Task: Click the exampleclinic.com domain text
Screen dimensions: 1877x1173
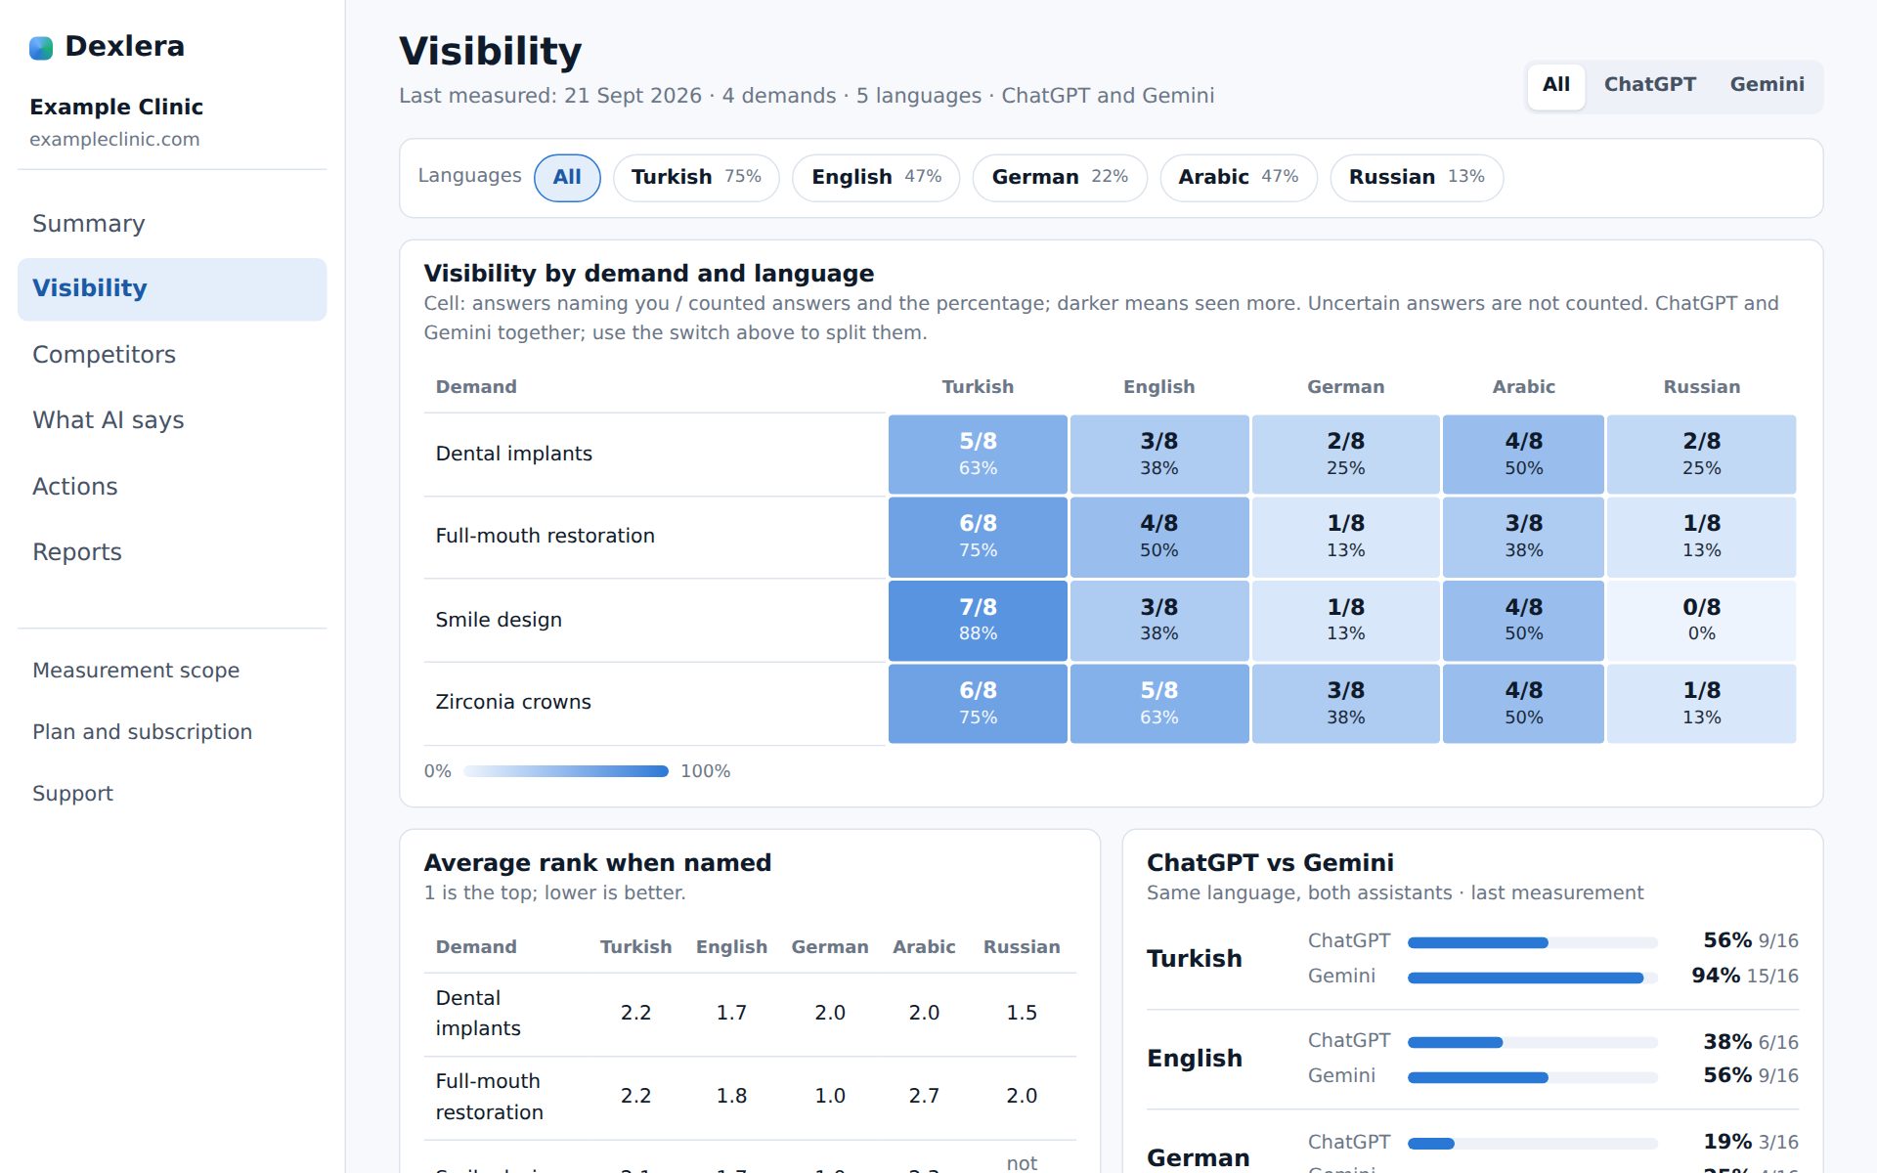Action: [114, 139]
